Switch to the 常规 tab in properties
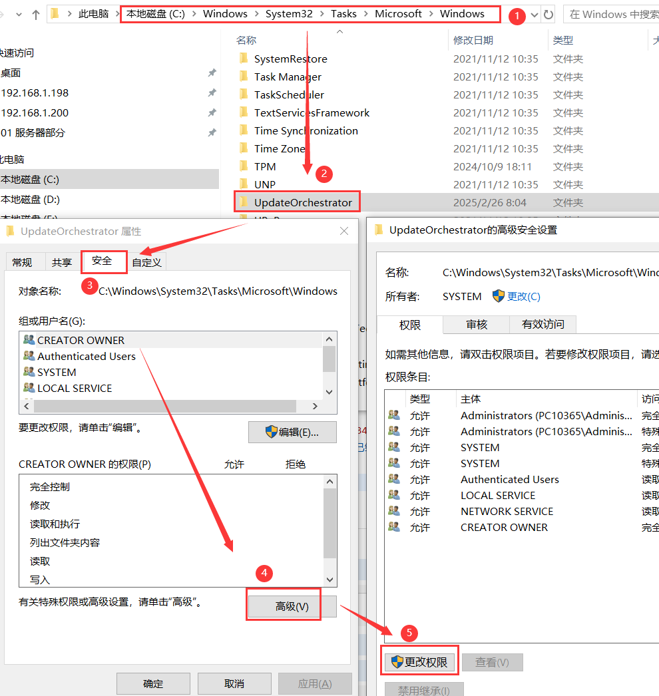This screenshot has height=696, width=659. pyautogui.click(x=22, y=262)
